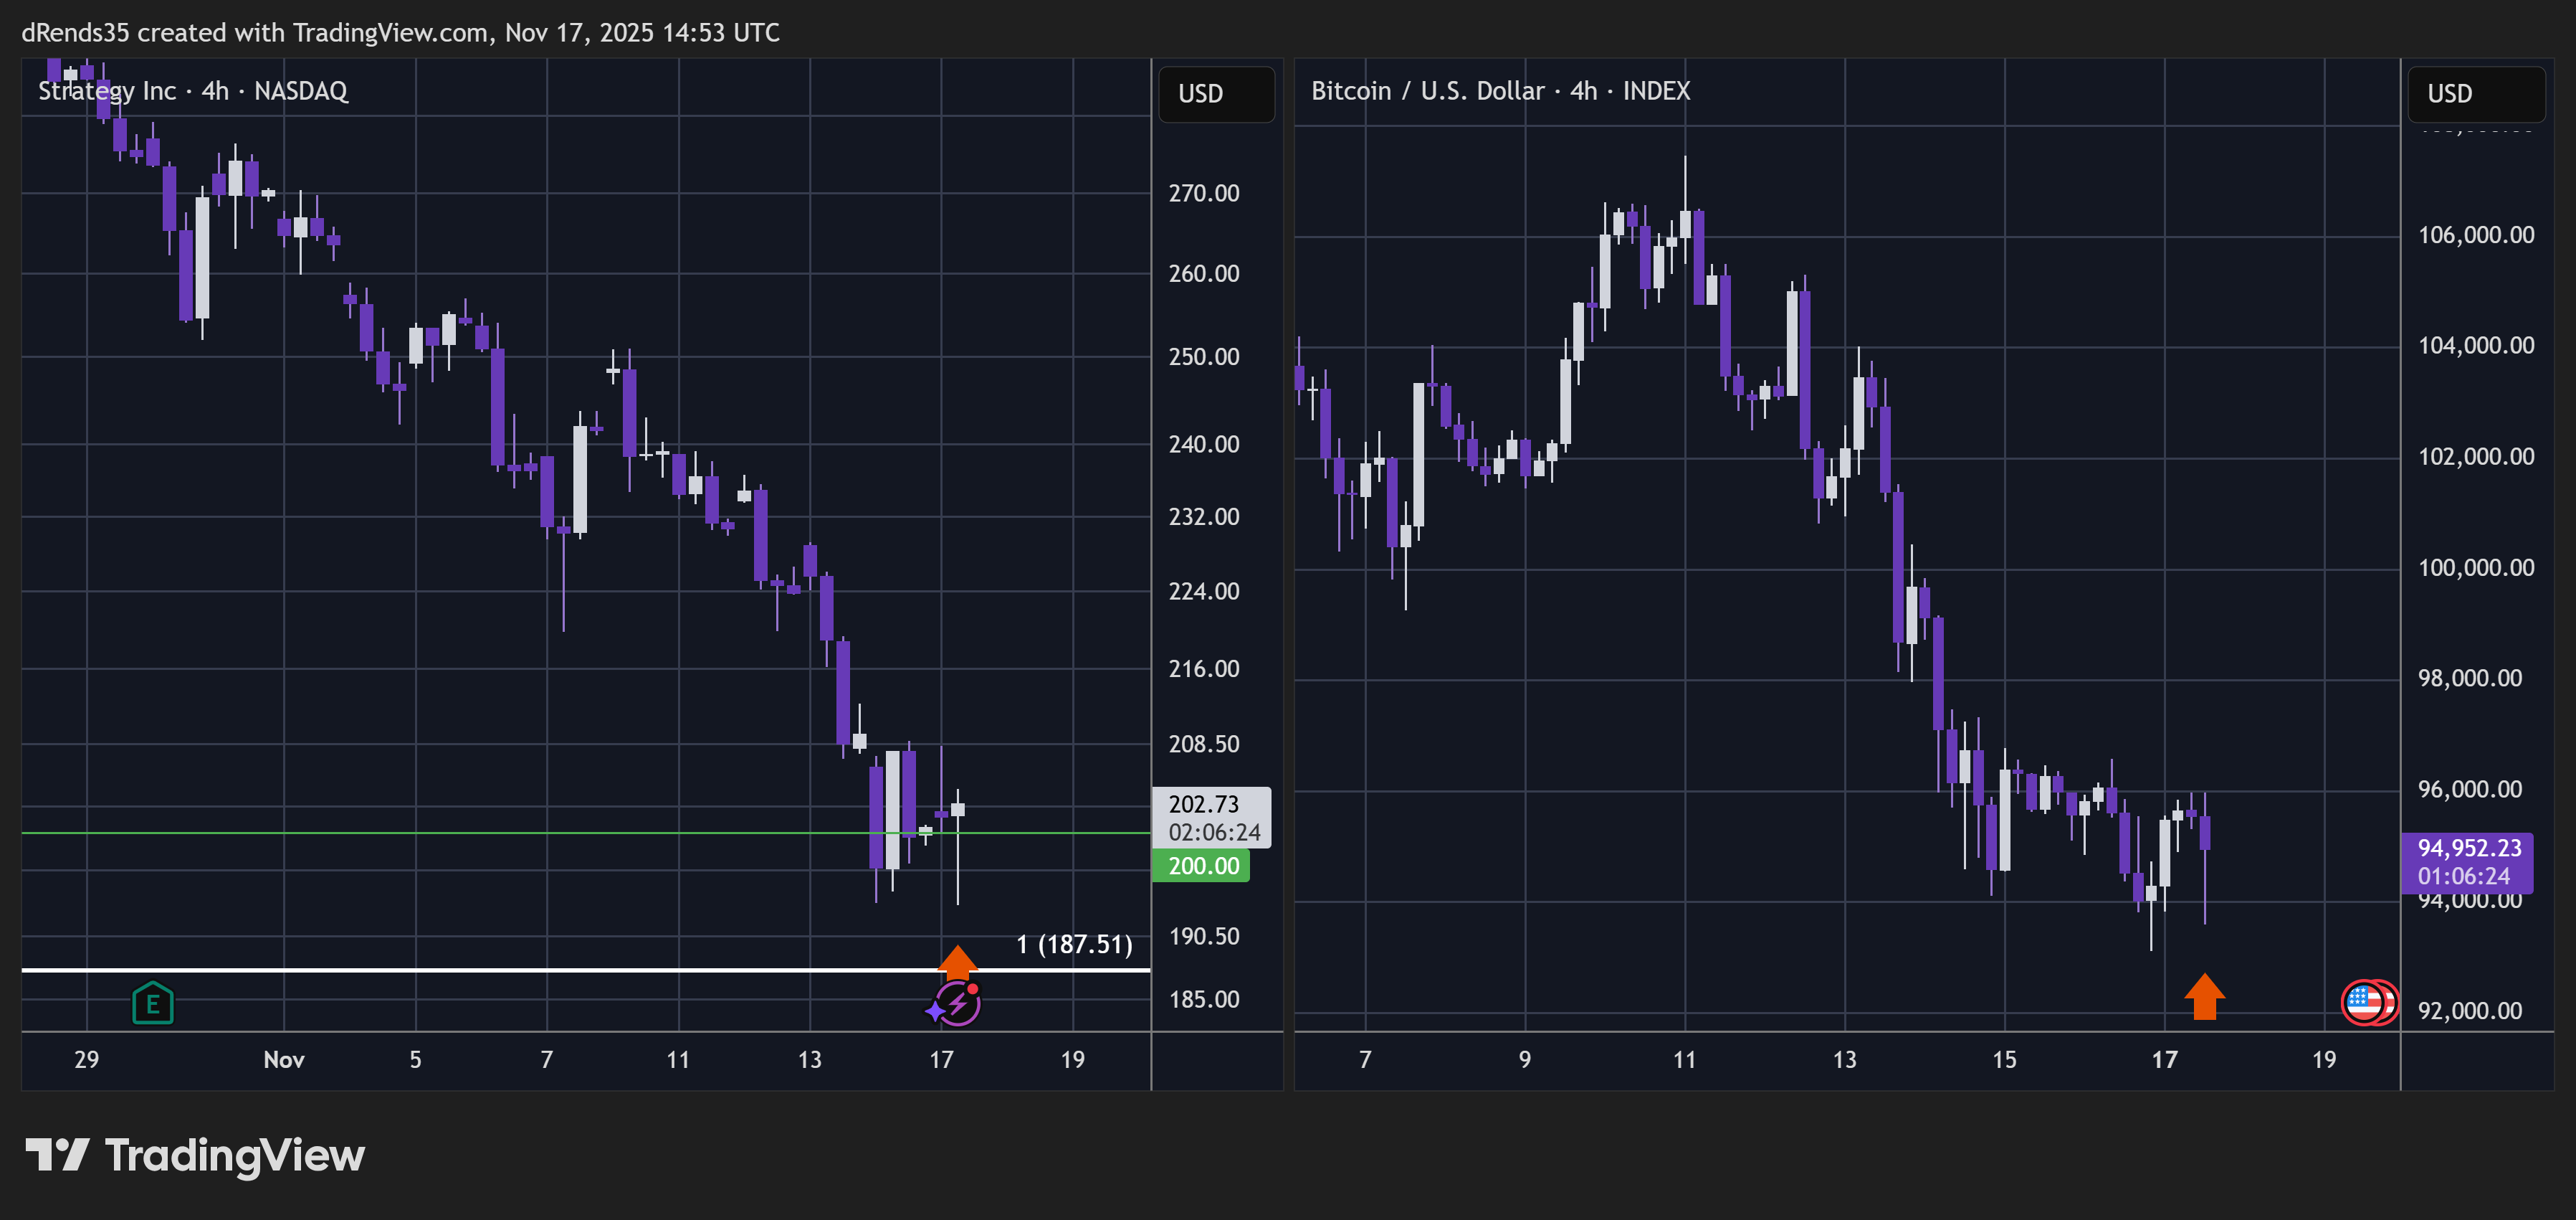Click the 208.50 price axis value
Screen dimensions: 2576x1220
coord(1204,744)
